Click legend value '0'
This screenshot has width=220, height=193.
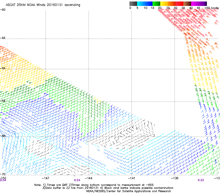click(130, 8)
